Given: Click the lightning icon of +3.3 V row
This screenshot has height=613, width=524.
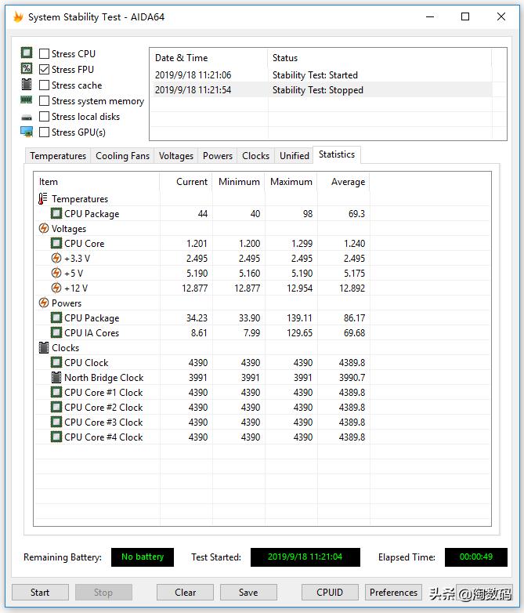Looking at the screenshot, I should point(56,258).
